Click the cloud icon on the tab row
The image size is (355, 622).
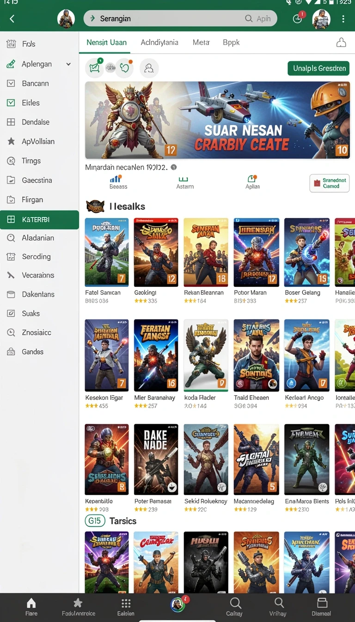(341, 43)
